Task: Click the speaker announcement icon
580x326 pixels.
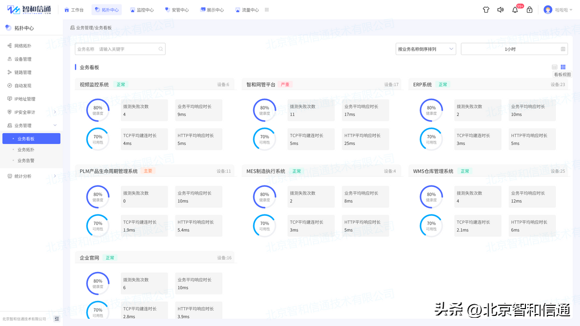Action: point(500,9)
